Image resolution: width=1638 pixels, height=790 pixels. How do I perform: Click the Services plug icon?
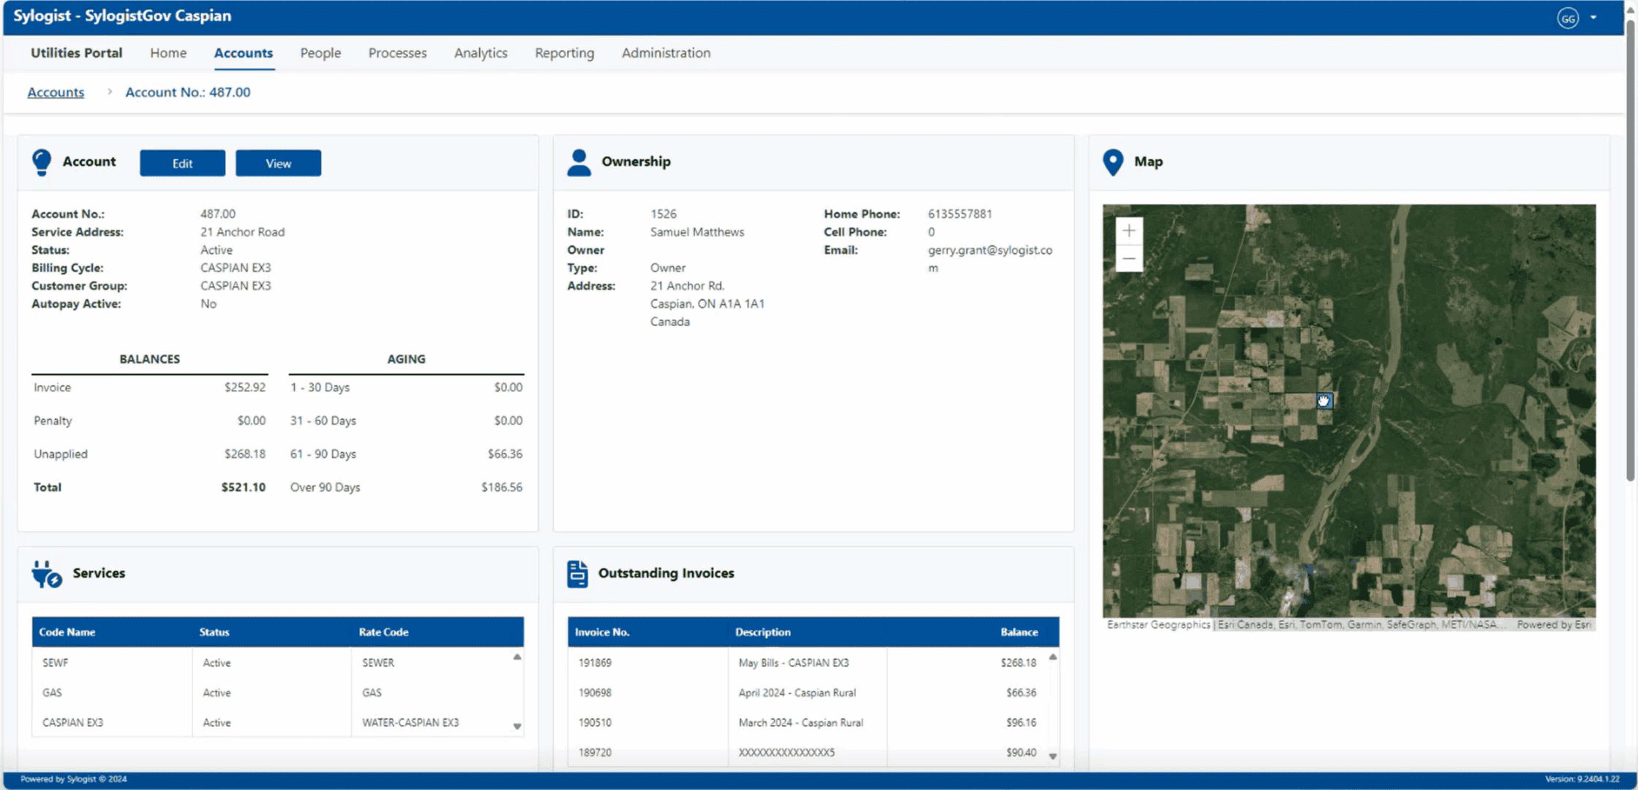46,574
